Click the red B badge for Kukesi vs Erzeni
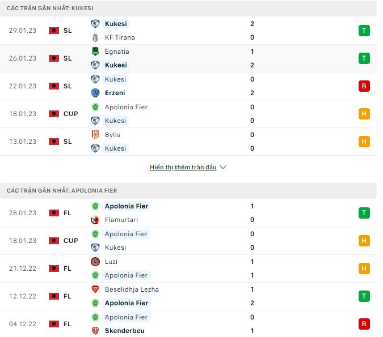The height and width of the screenshot is (337, 383). pyautogui.click(x=364, y=86)
